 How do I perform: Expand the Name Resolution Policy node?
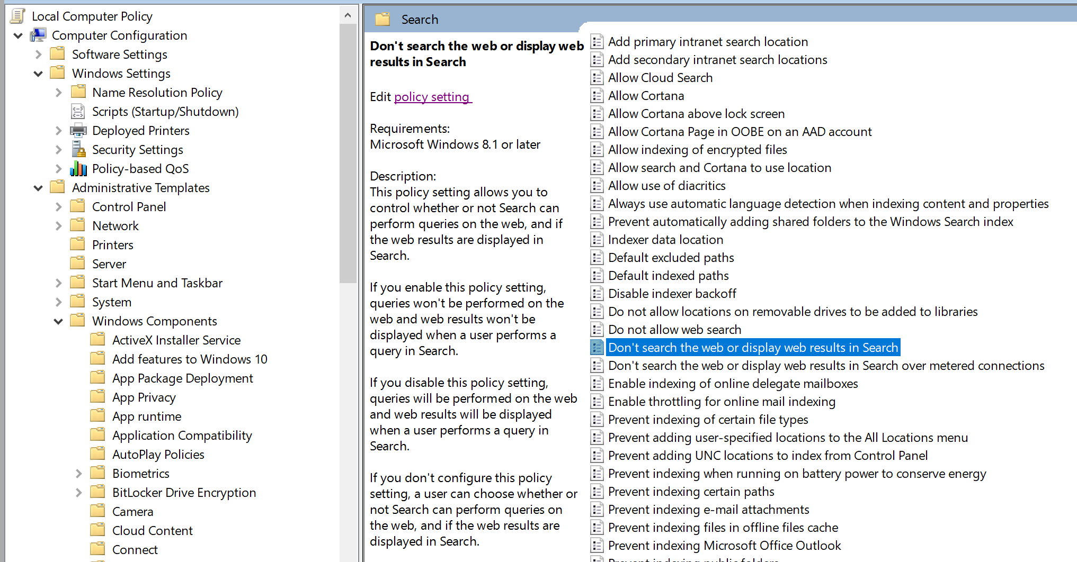(58, 93)
